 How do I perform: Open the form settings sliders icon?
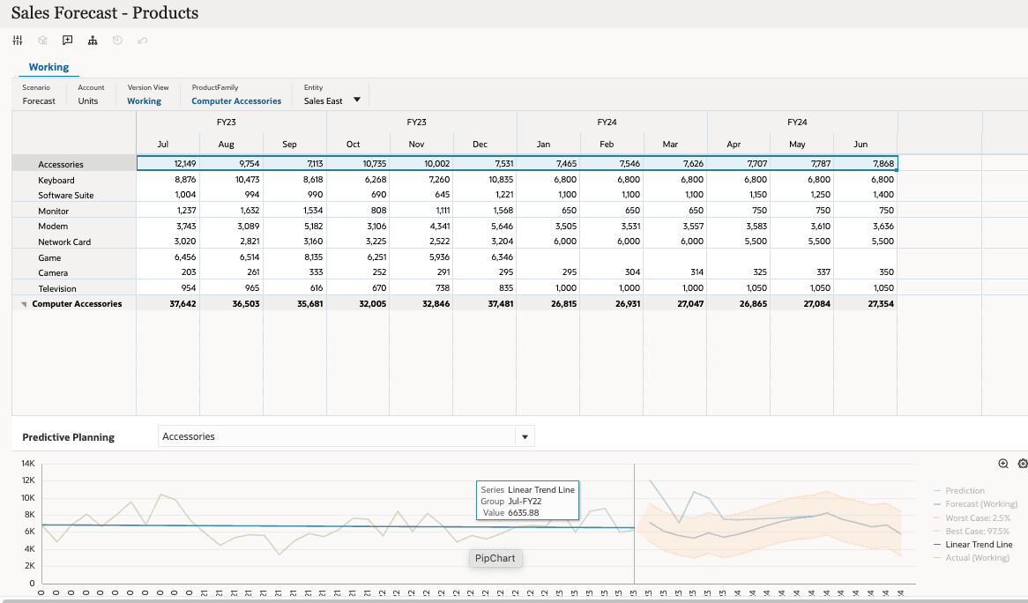click(x=17, y=41)
